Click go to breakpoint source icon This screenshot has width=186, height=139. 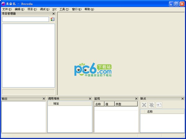tap(159, 105)
